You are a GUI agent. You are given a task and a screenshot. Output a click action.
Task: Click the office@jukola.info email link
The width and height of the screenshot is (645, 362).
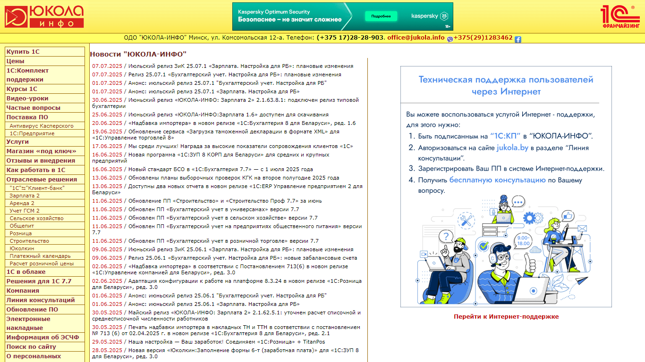[416, 38]
